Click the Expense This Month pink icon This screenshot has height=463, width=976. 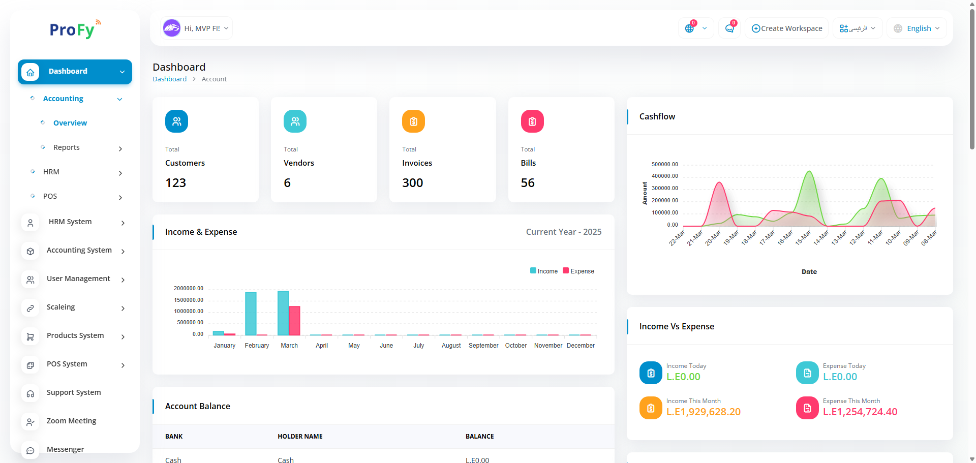[x=807, y=408]
